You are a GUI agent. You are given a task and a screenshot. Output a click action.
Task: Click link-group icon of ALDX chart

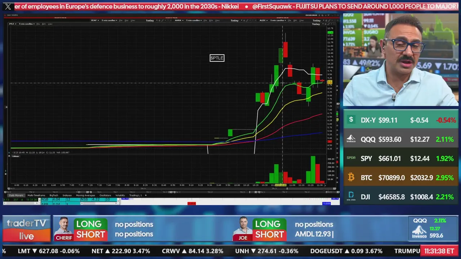[329, 21]
